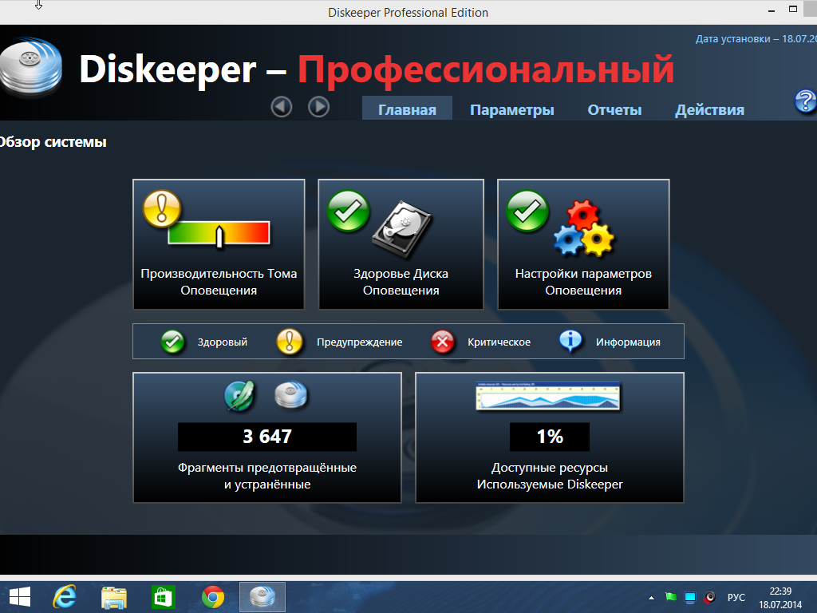Click the Предупреждение legend warning icon
Screen dimensions: 817x613
[289, 342]
